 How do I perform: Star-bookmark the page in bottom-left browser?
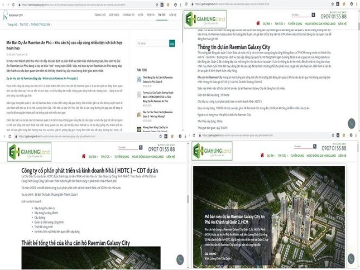point(161,136)
